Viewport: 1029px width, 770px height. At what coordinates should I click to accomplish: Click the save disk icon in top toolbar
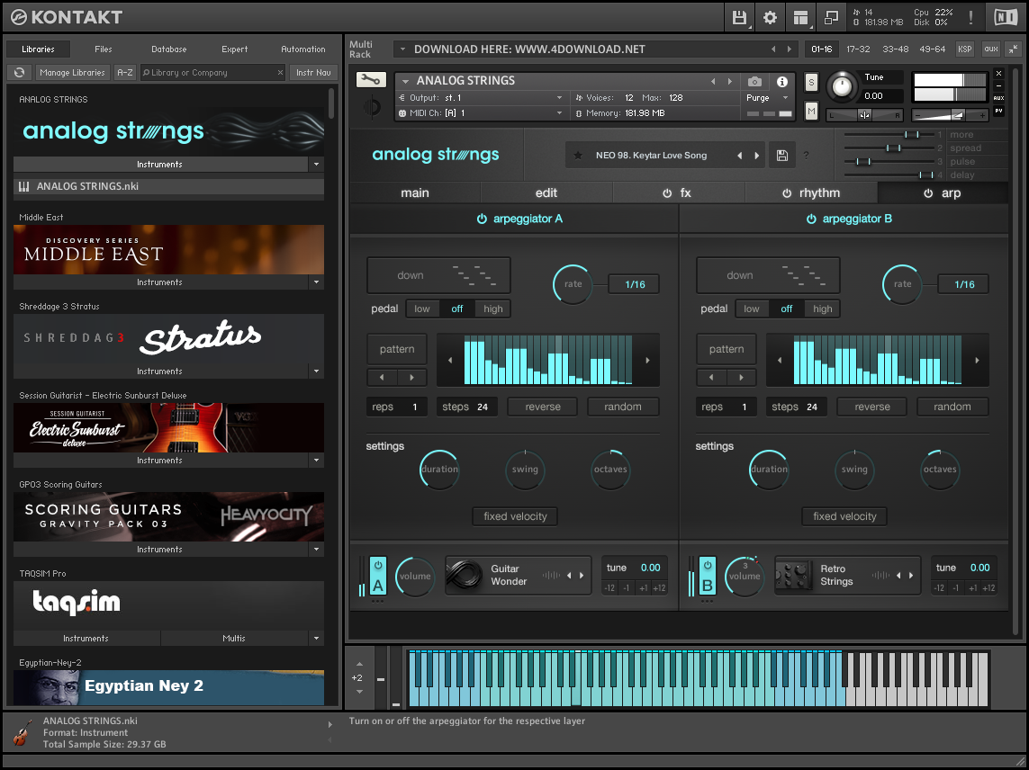(x=740, y=18)
